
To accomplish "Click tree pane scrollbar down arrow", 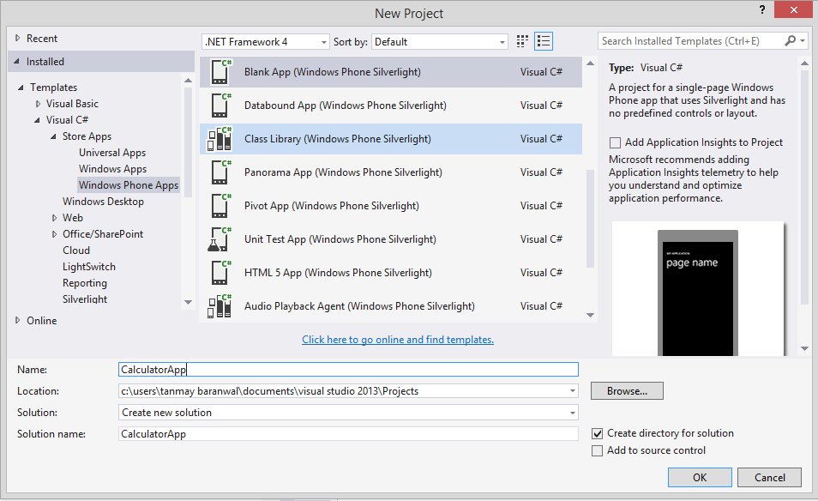I will [188, 302].
